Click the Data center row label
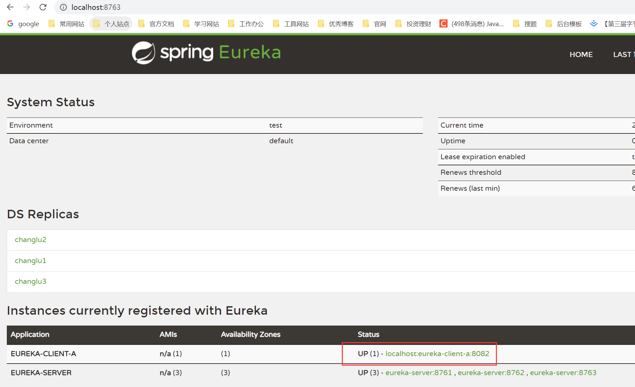The width and height of the screenshot is (635, 387). click(x=29, y=141)
